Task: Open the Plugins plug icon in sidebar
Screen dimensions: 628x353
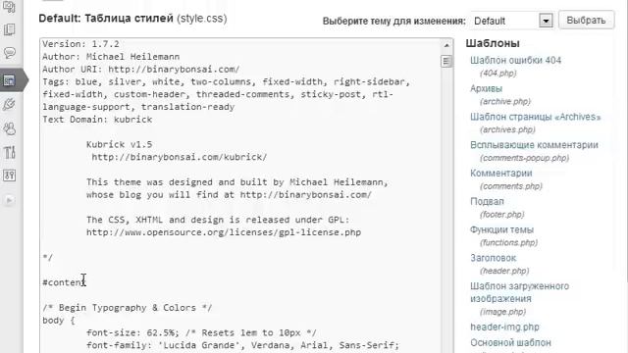Action: [x=9, y=105]
